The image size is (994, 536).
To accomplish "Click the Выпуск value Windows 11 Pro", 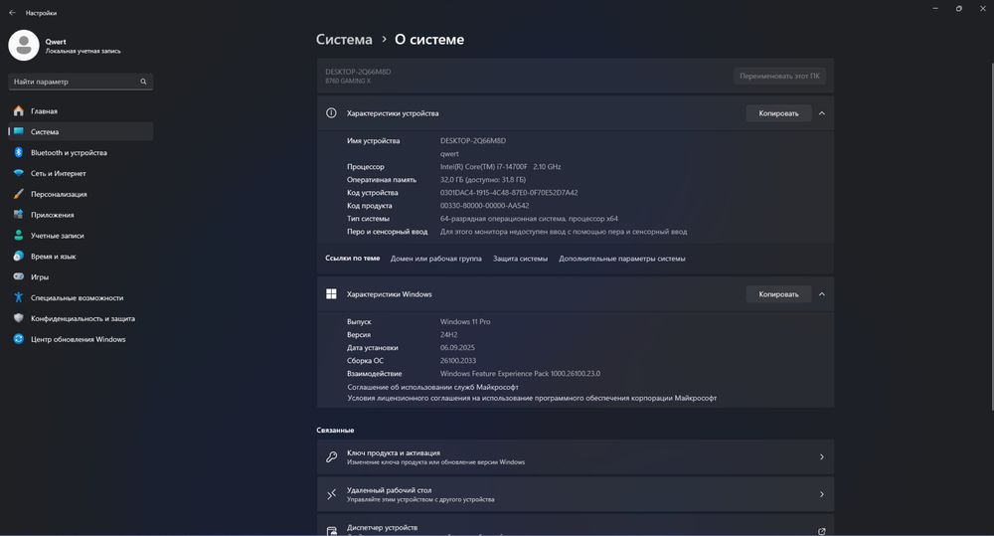I will tap(465, 321).
